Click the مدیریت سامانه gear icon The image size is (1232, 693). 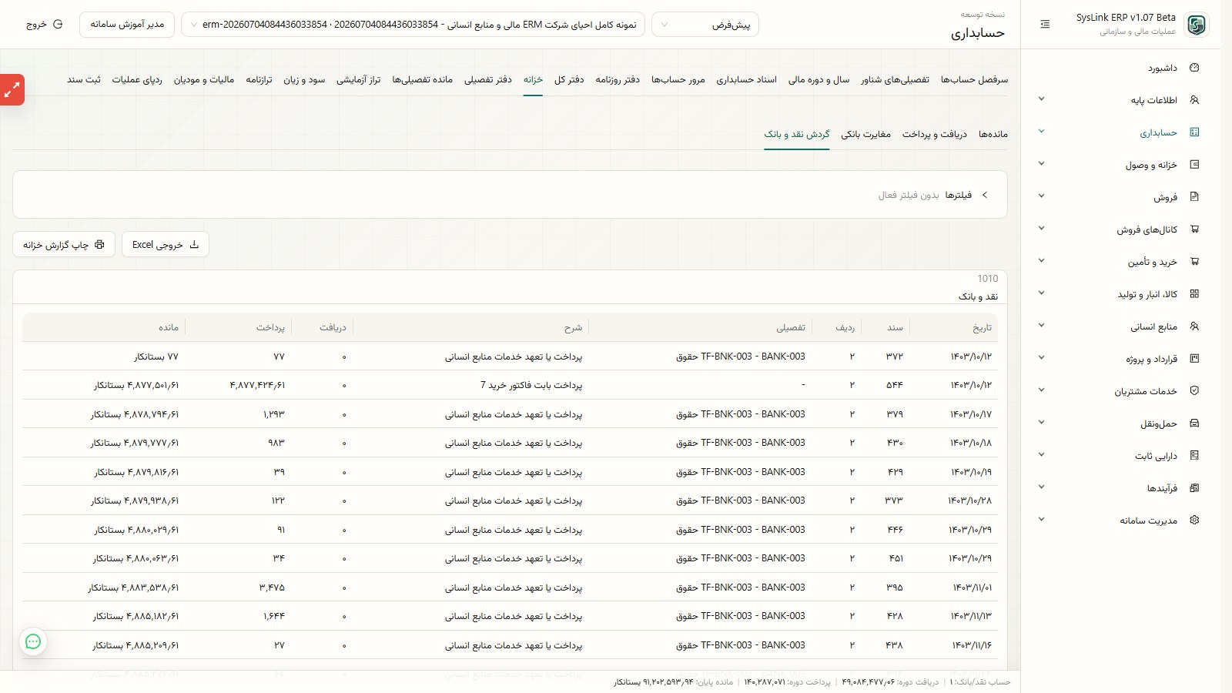[1194, 521]
